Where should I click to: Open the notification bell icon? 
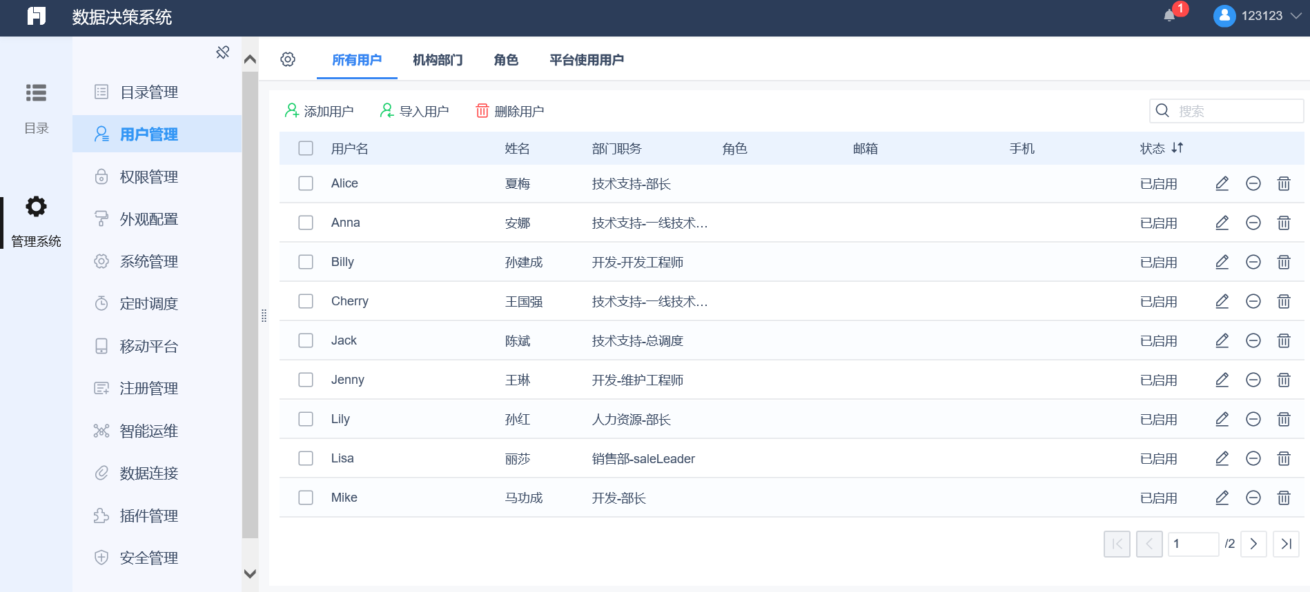pyautogui.click(x=1169, y=16)
